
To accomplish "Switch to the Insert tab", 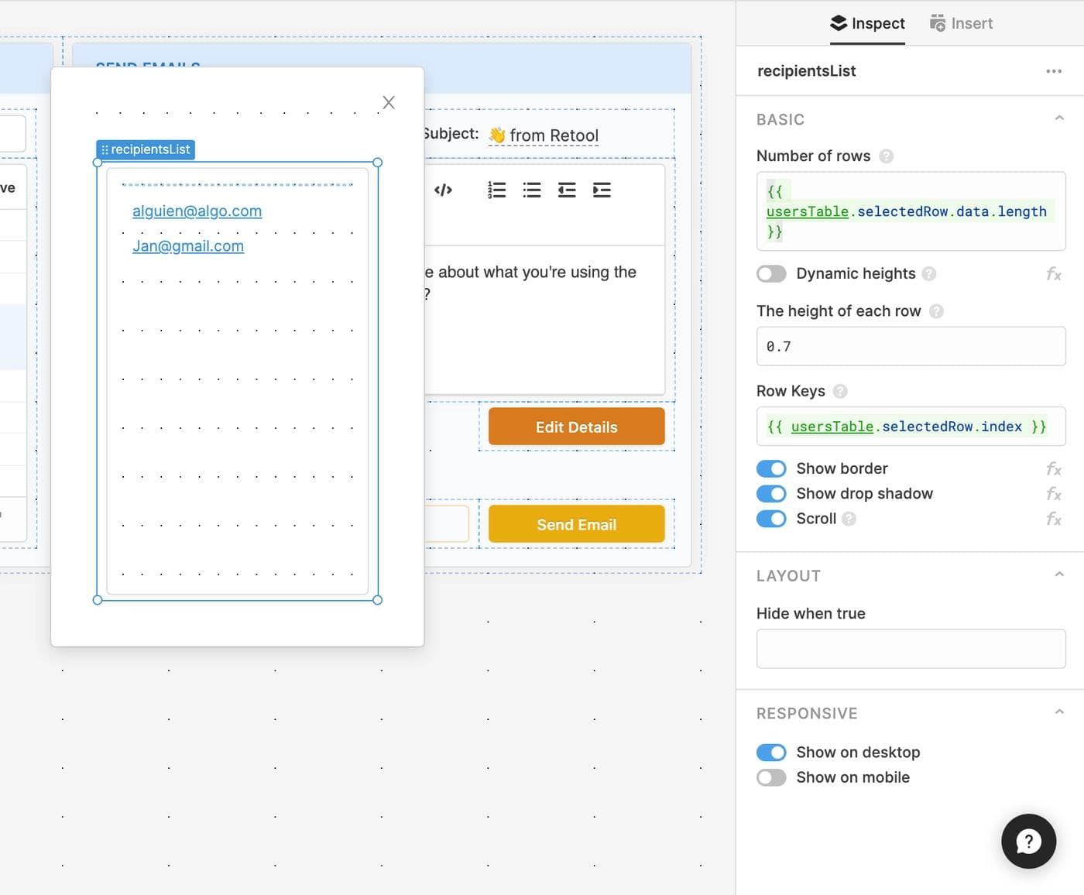I will pos(961,23).
